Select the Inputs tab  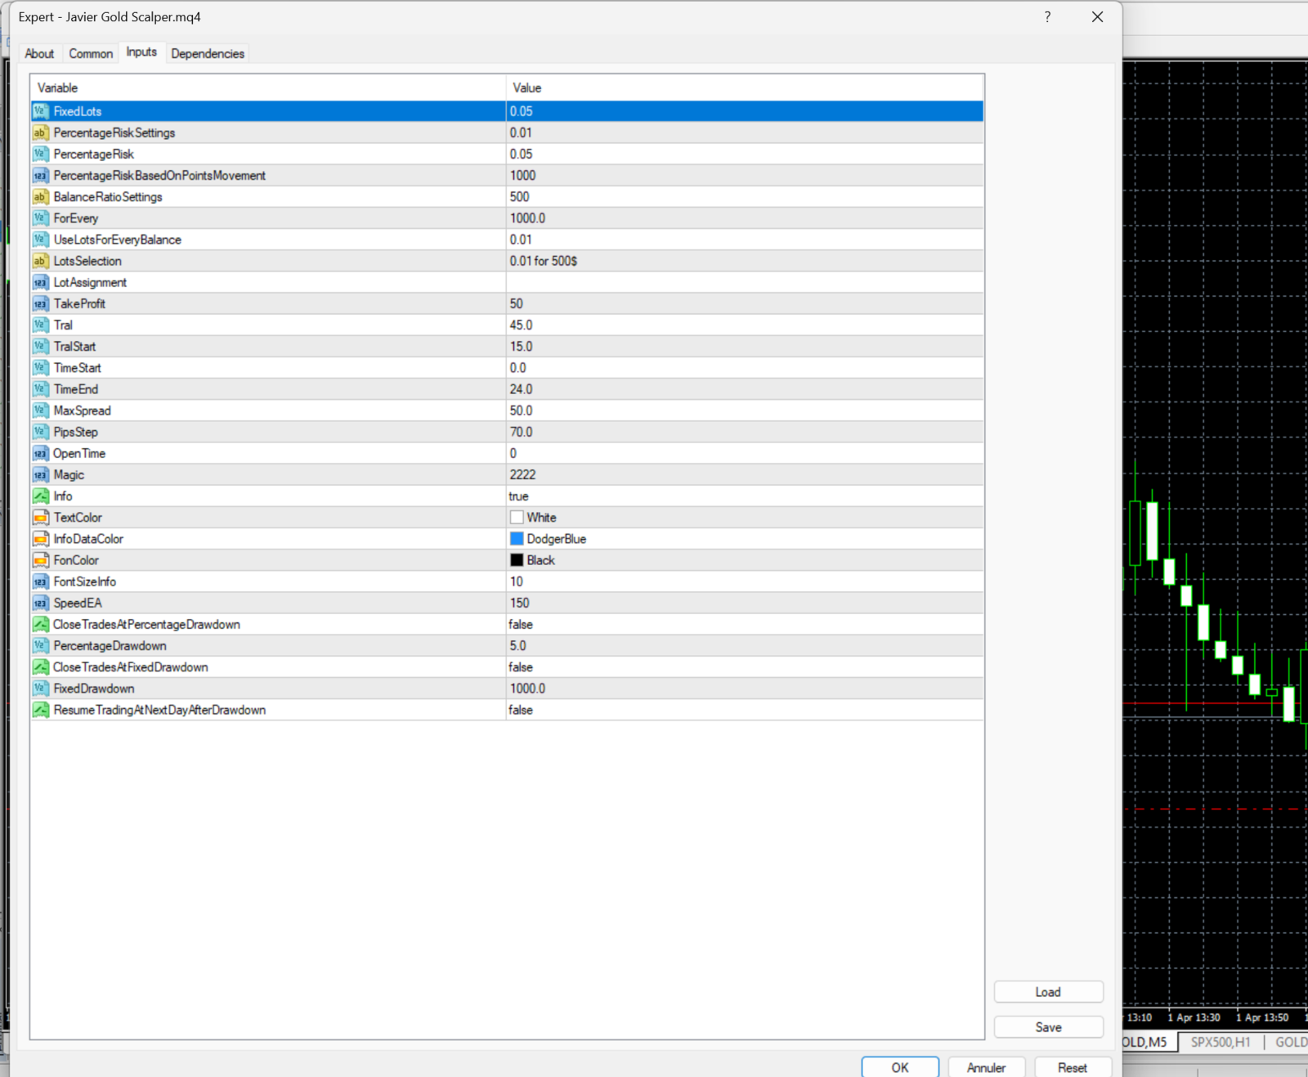[x=141, y=52]
